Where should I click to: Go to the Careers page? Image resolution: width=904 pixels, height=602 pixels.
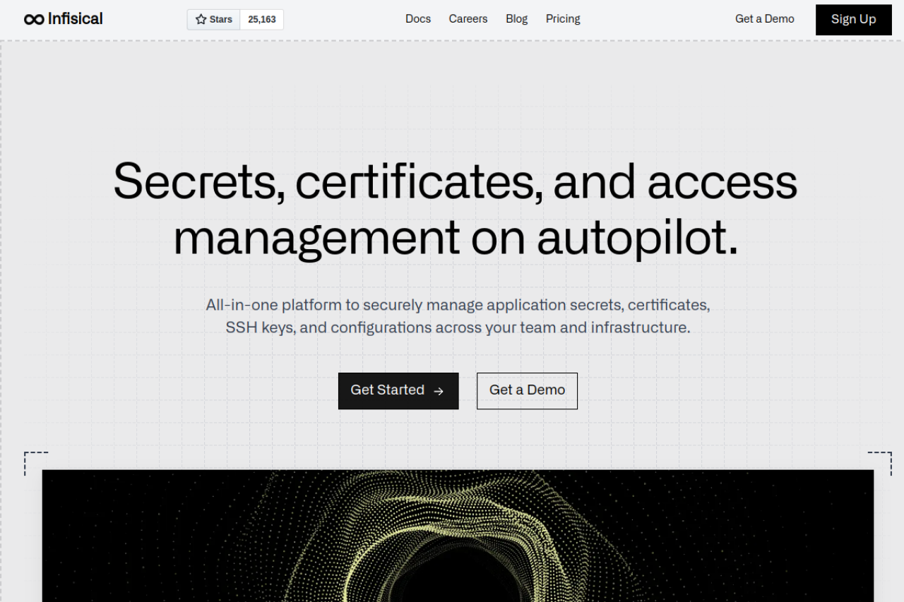point(468,19)
